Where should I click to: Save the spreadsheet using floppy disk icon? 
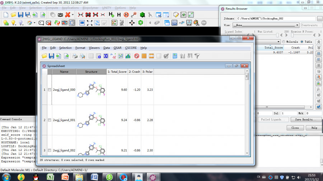[51, 56]
